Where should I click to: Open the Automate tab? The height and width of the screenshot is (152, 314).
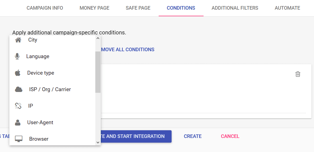(287, 8)
